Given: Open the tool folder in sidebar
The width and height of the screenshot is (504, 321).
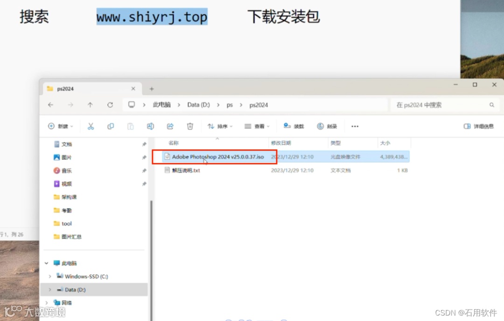Looking at the screenshot, I should coord(67,224).
